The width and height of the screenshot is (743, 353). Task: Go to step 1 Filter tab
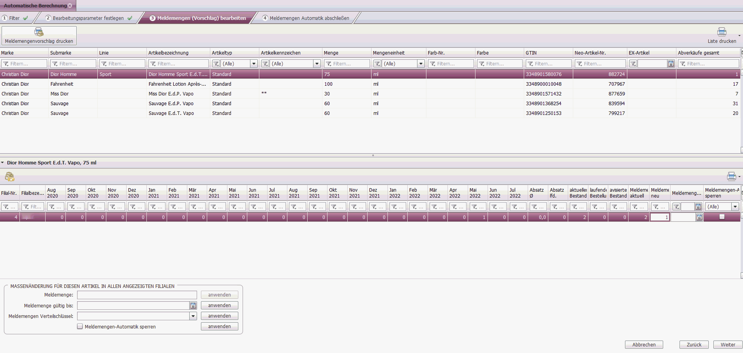[x=16, y=18]
